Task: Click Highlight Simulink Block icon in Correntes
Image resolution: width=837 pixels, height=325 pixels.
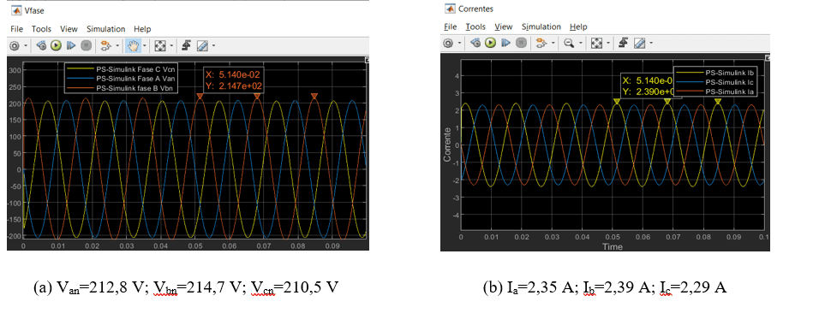Action: pyautogui.click(x=541, y=43)
